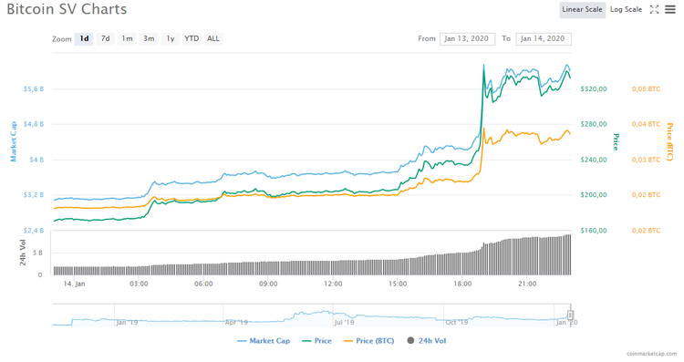Select the 3m zoom range
Viewport: 684px width, 362px height.
149,39
